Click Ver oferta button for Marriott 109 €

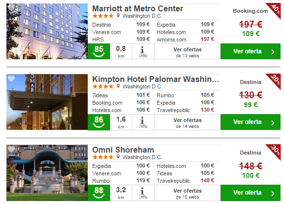250,51
